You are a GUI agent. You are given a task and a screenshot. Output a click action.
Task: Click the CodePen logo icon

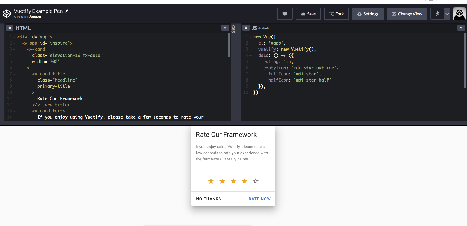tap(7, 13)
